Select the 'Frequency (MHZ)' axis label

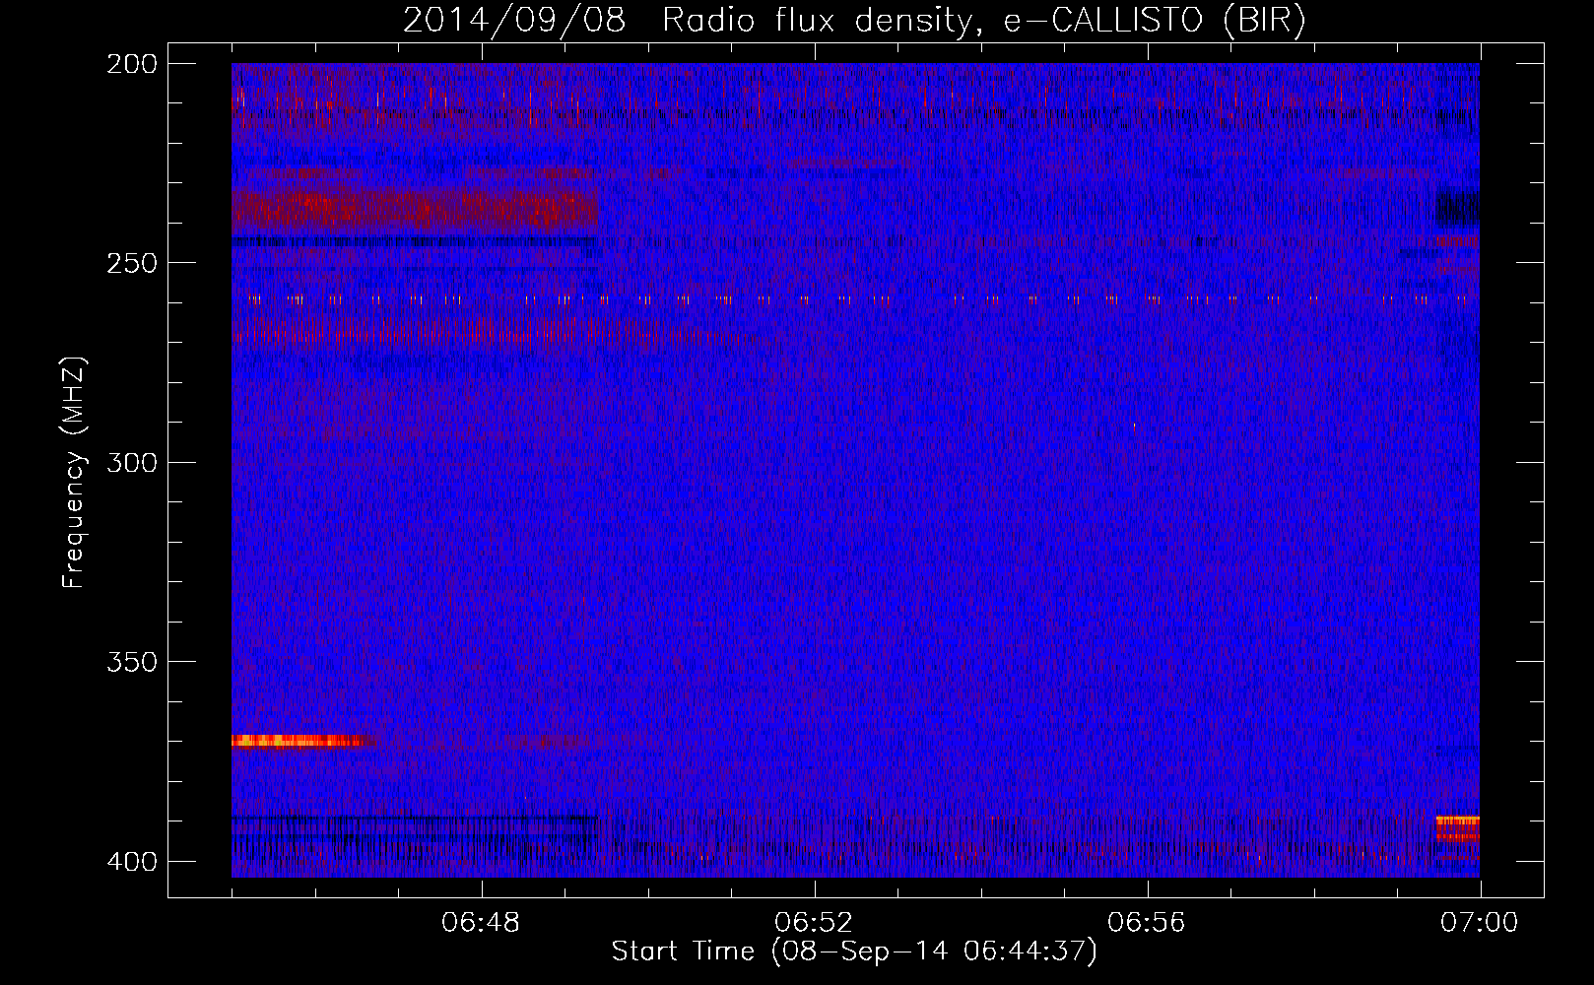[74, 472]
